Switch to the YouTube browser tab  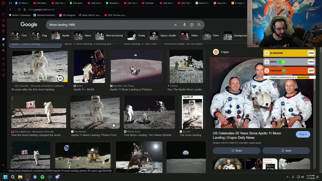pos(147,3)
